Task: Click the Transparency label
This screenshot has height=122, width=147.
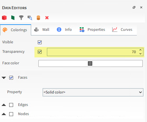Action: [x=13, y=51]
